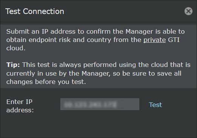Click 'currently in use by the Manager' text
Screen dimensions: 197x138
point(58,73)
